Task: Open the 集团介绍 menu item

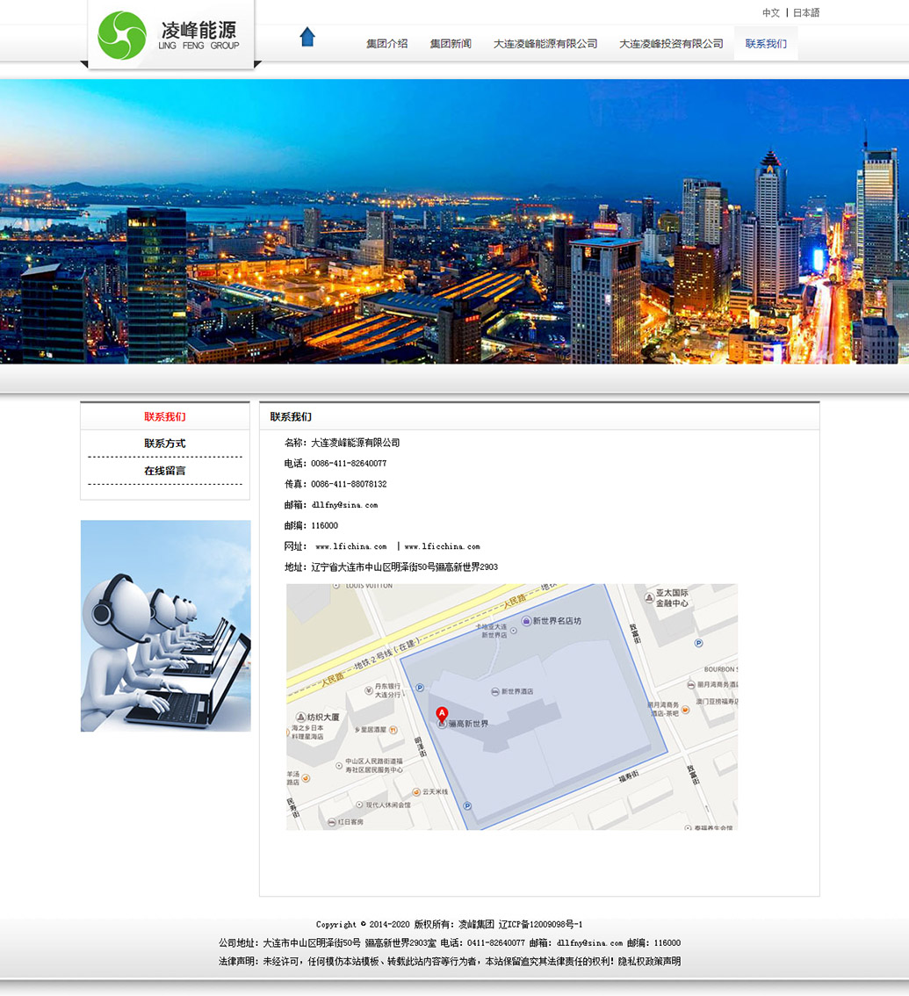Action: coord(386,44)
